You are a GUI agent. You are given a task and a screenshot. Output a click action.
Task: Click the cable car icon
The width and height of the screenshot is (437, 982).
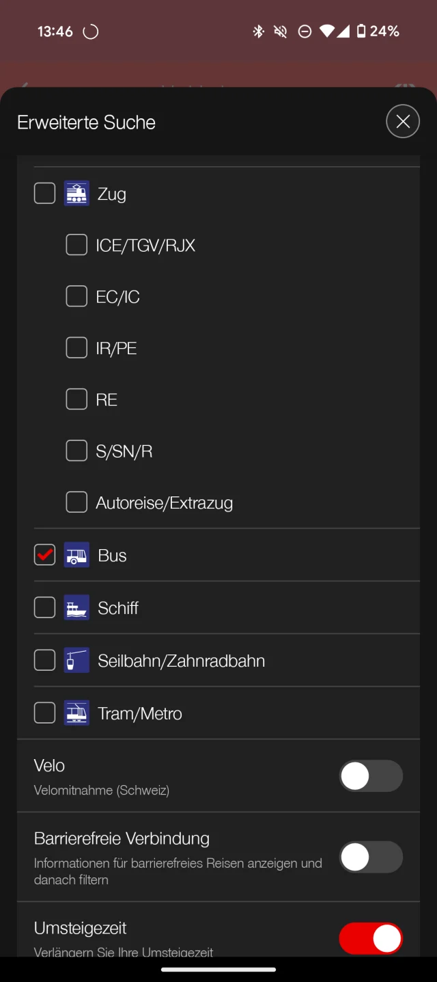(x=76, y=661)
